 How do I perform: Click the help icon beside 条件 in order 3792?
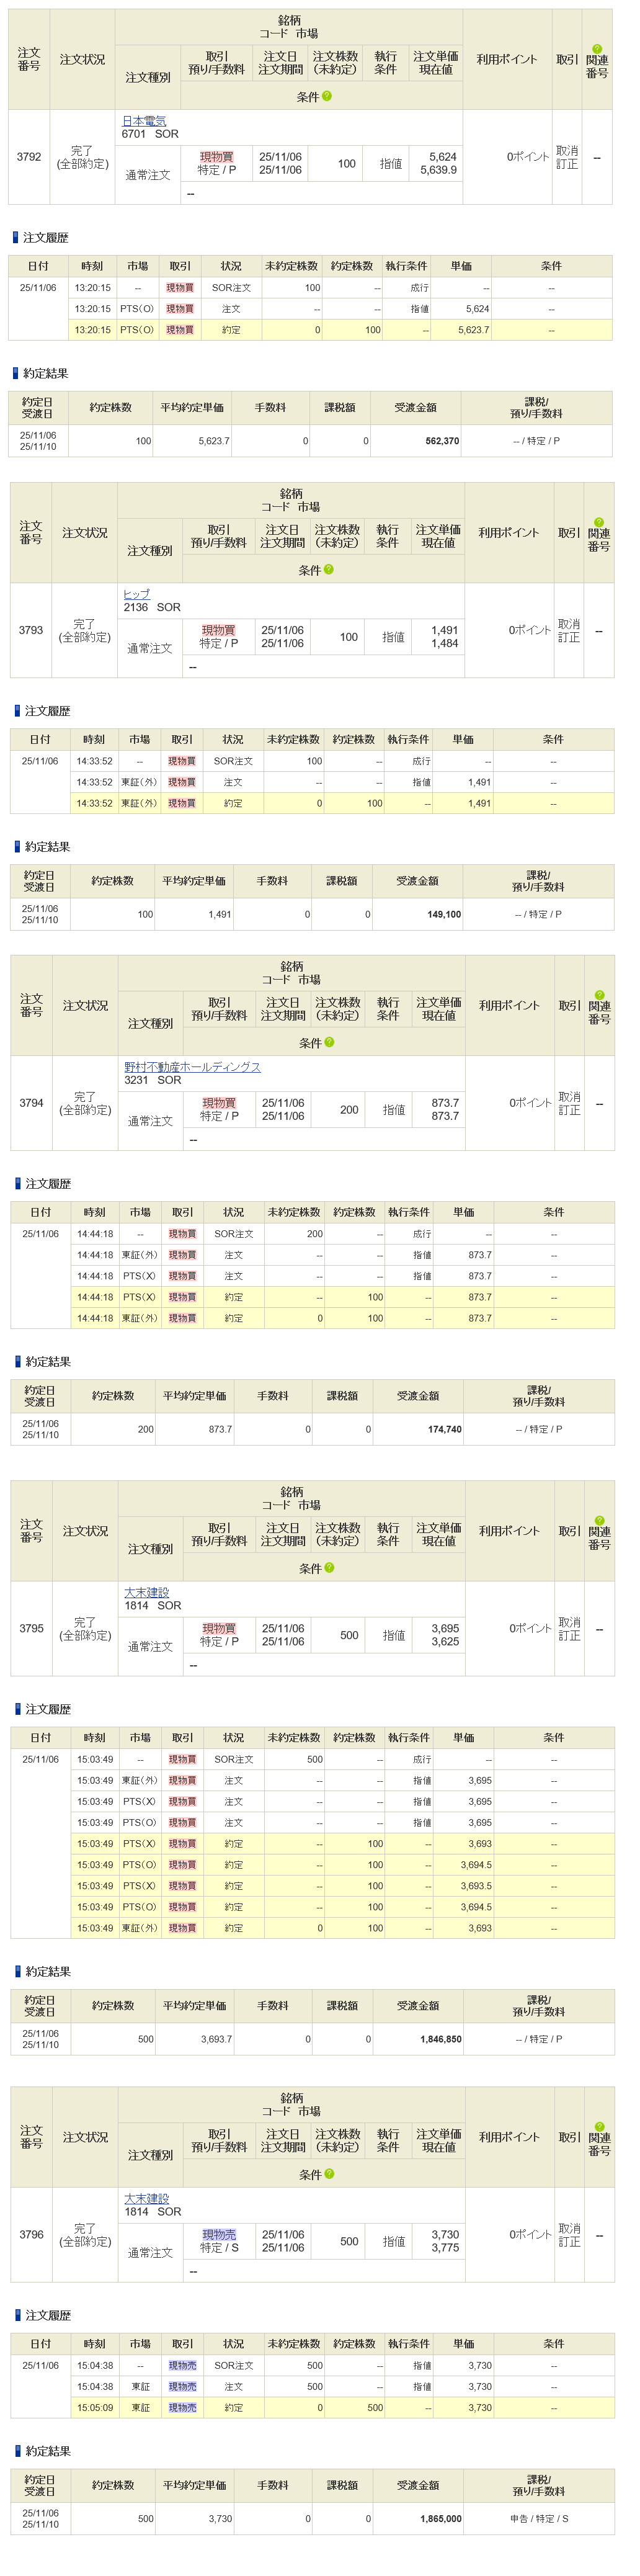pos(327,97)
